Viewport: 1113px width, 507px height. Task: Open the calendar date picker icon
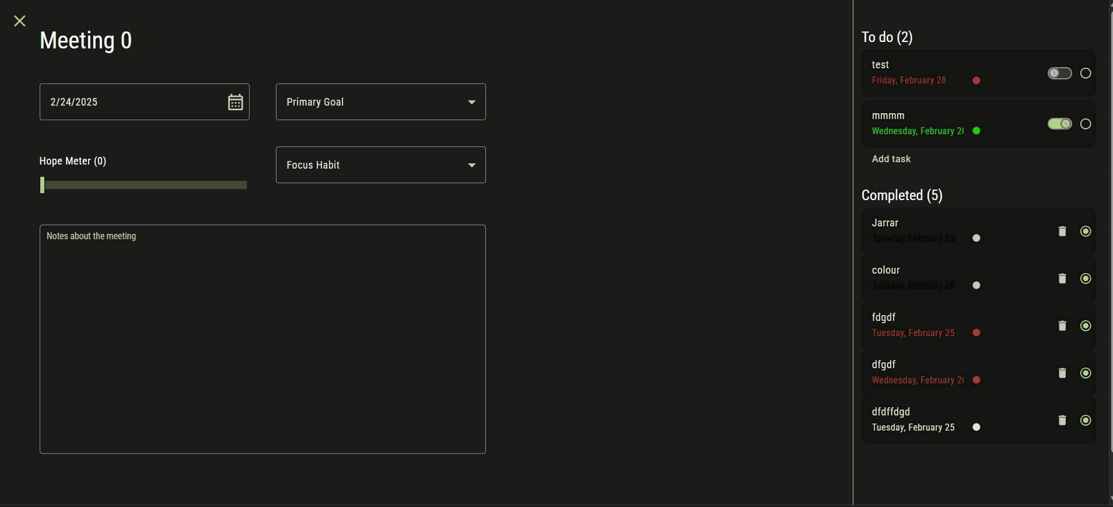235,102
